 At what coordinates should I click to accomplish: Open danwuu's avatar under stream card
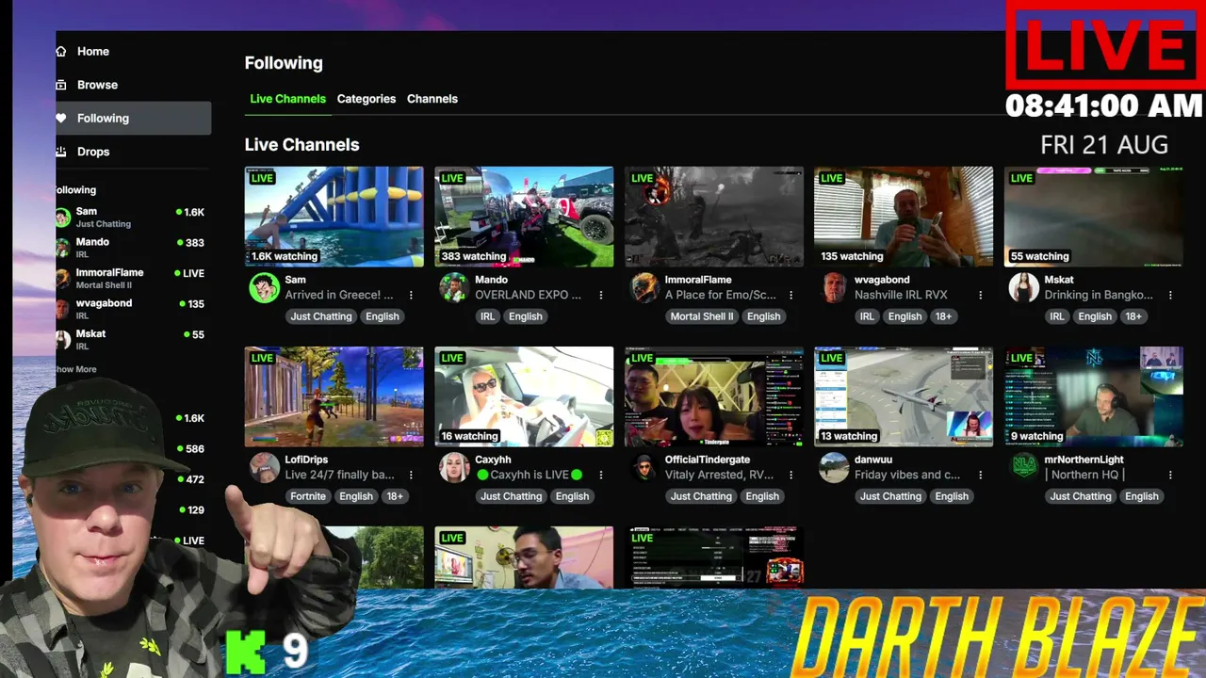pyautogui.click(x=834, y=467)
